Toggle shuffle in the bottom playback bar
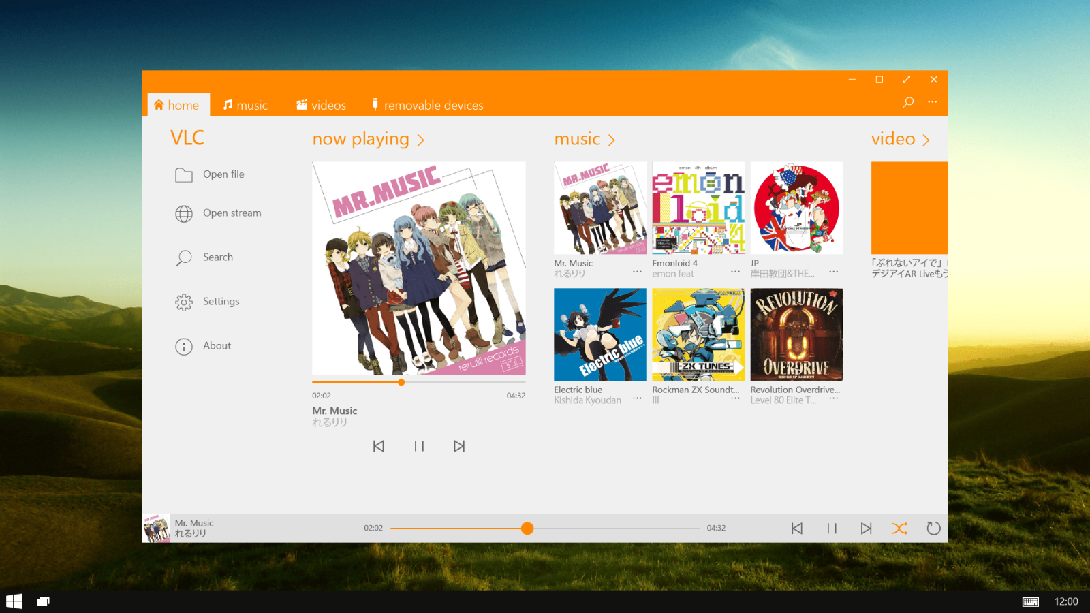 (x=899, y=529)
